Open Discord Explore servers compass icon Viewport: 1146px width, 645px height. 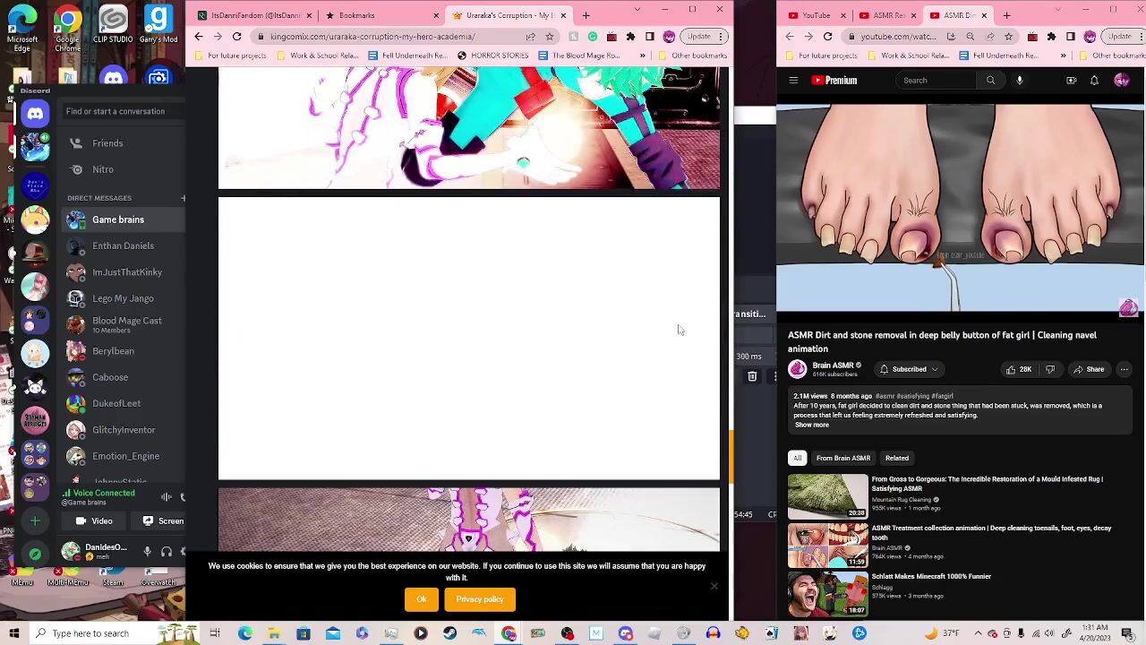click(x=35, y=554)
